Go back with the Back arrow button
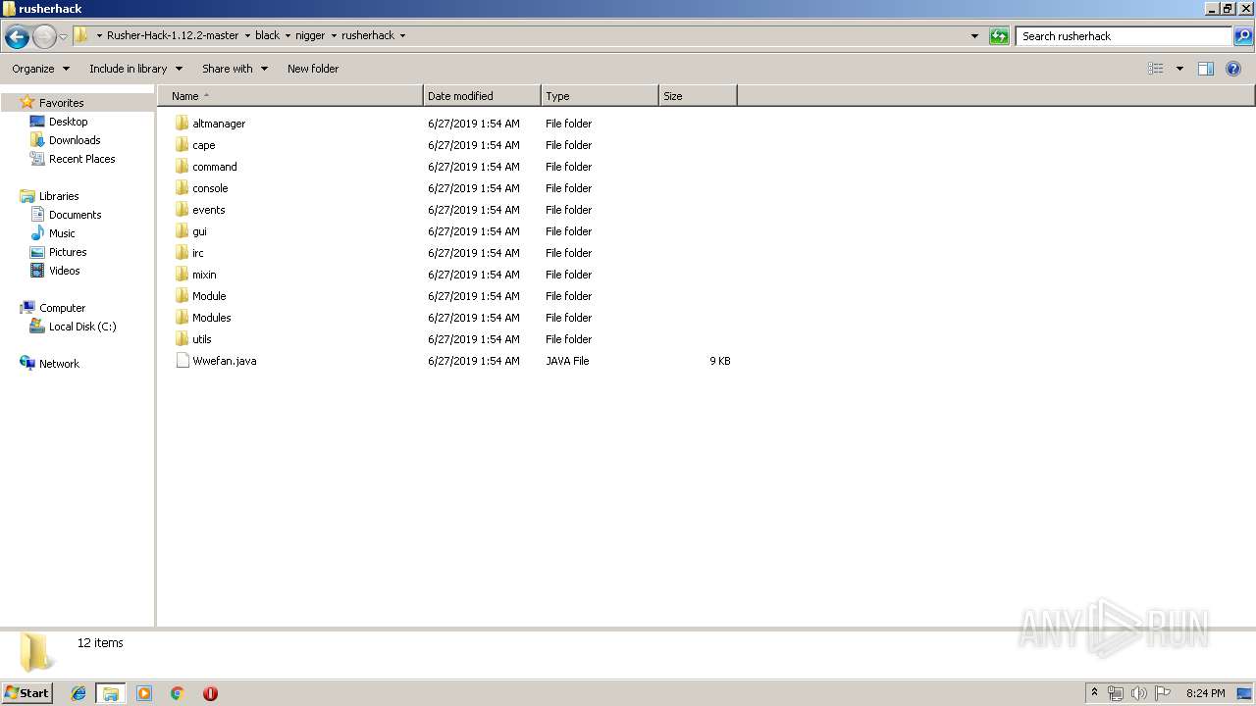1256x706 pixels. click(17, 36)
